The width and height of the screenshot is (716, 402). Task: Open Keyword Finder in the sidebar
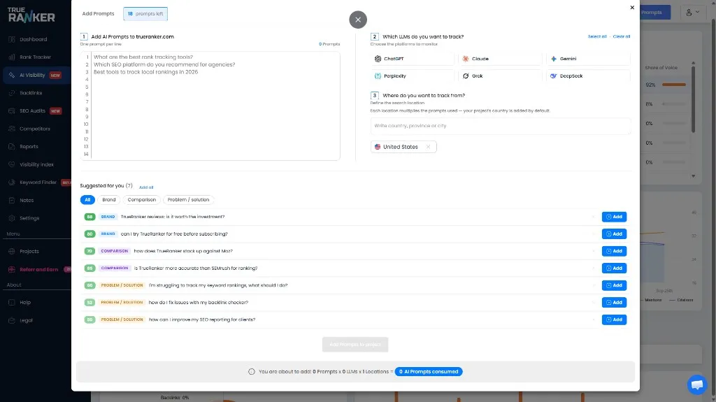click(38, 182)
